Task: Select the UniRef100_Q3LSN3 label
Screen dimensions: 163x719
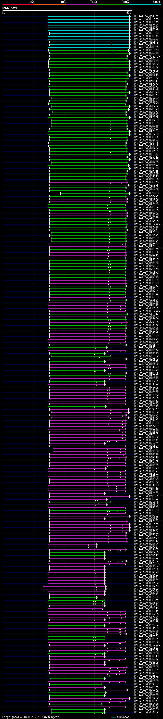Action: tap(146, 44)
